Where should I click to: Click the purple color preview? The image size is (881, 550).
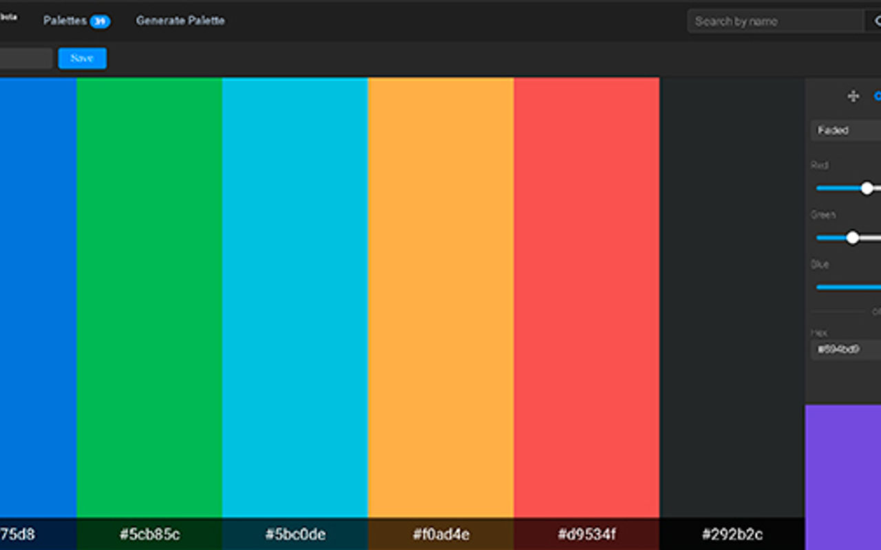click(843, 477)
